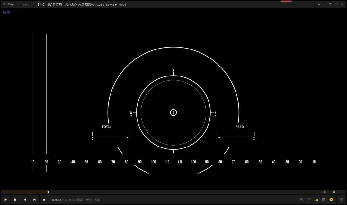The image size is (347, 205).
Task: Minimize the PotPlayer window
Action: click(324, 4)
